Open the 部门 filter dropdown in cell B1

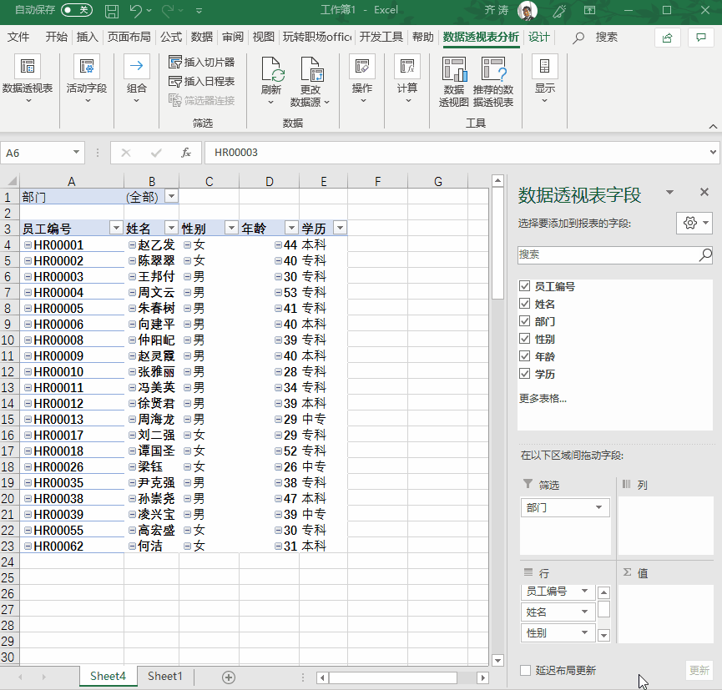coord(171,196)
